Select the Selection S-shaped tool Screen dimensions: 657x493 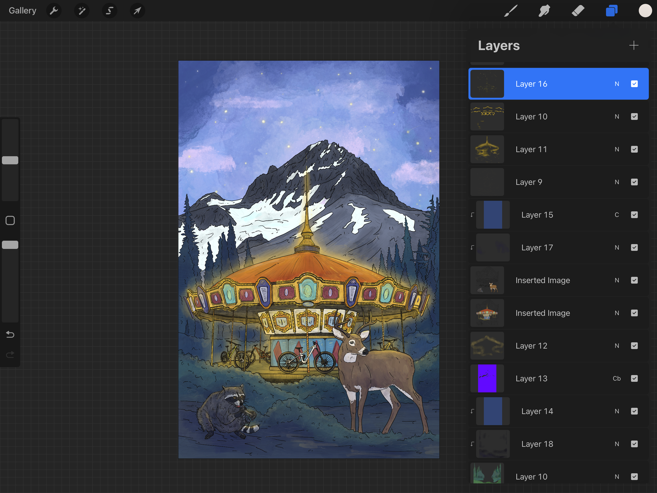pos(110,11)
